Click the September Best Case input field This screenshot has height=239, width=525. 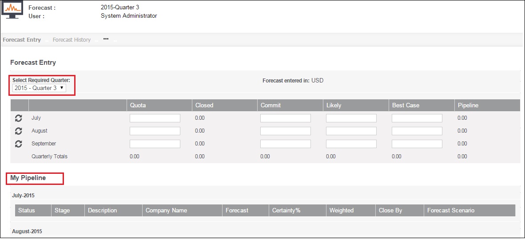417,144
